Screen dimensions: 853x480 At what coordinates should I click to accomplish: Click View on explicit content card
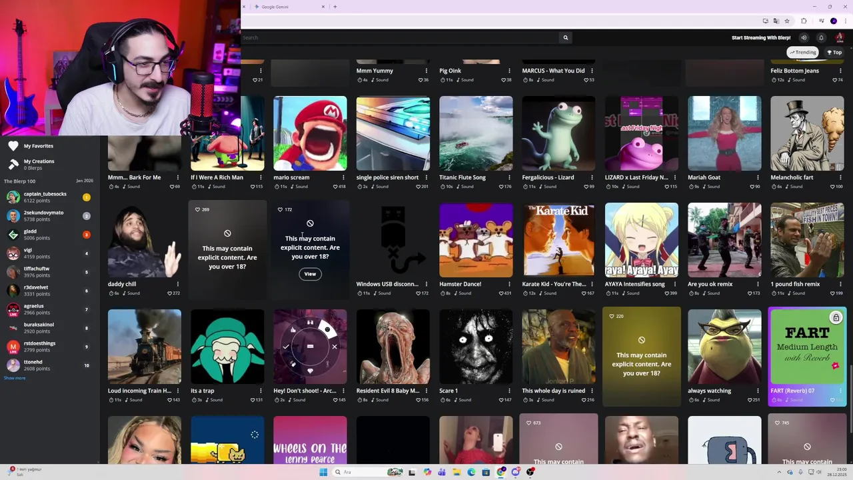pyautogui.click(x=310, y=274)
